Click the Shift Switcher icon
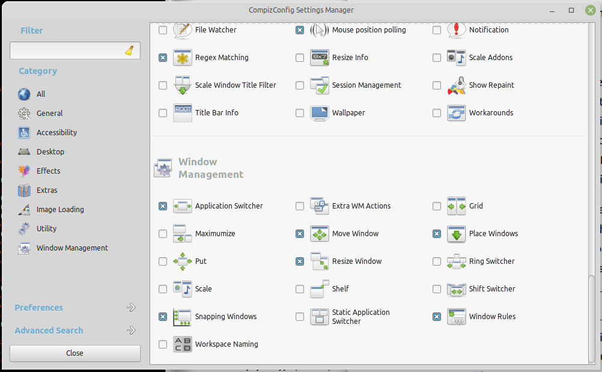Image resolution: width=602 pixels, height=372 pixels. pyautogui.click(x=457, y=289)
